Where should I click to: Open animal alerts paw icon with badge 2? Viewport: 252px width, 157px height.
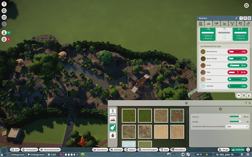point(4,39)
